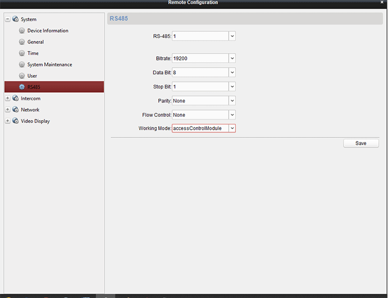This screenshot has height=298, width=388.
Task: Open the Data Bit dropdown
Action: click(232, 72)
